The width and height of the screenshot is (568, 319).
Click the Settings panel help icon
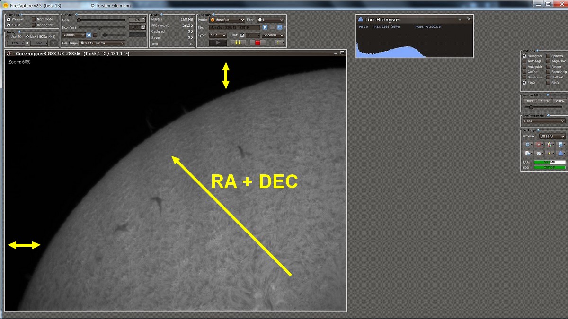tap(538, 130)
